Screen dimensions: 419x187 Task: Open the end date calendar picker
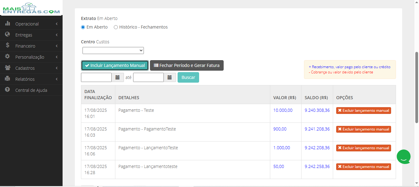(x=170, y=77)
